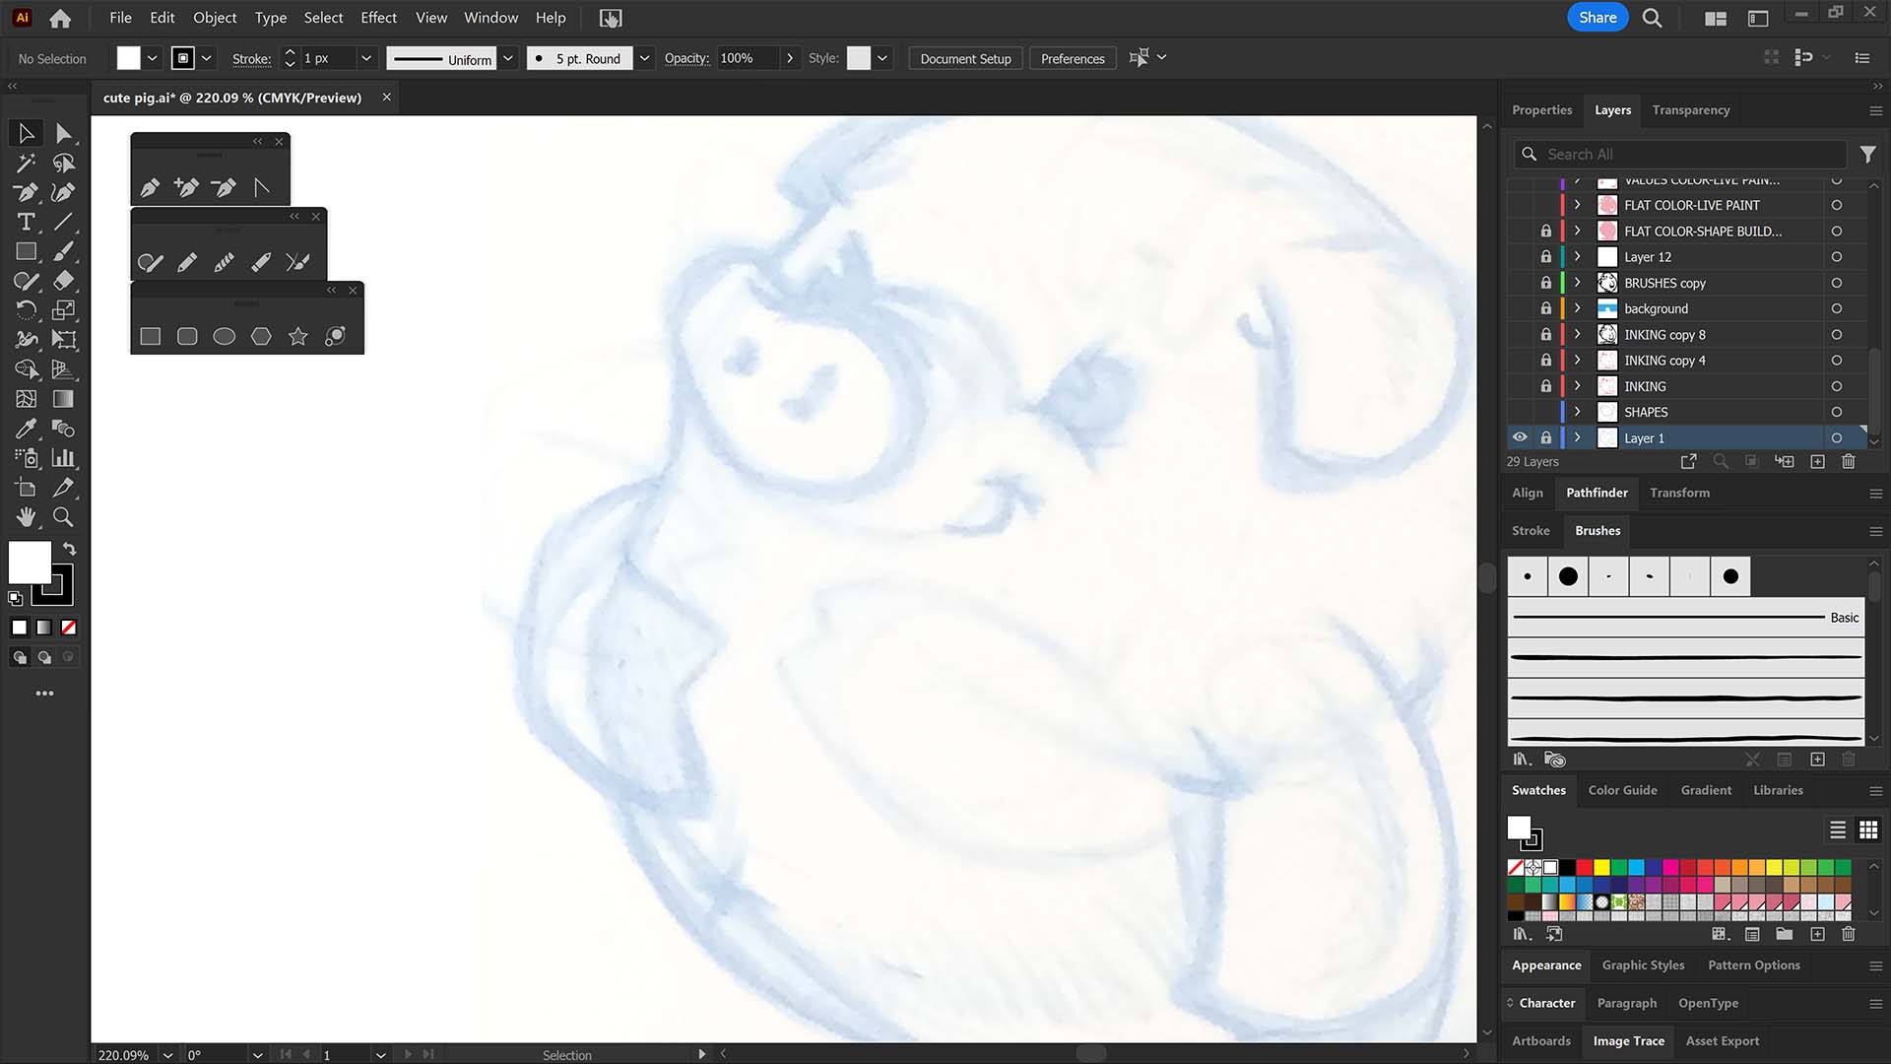
Task: Open the stroke weight dropdown
Action: 366,58
